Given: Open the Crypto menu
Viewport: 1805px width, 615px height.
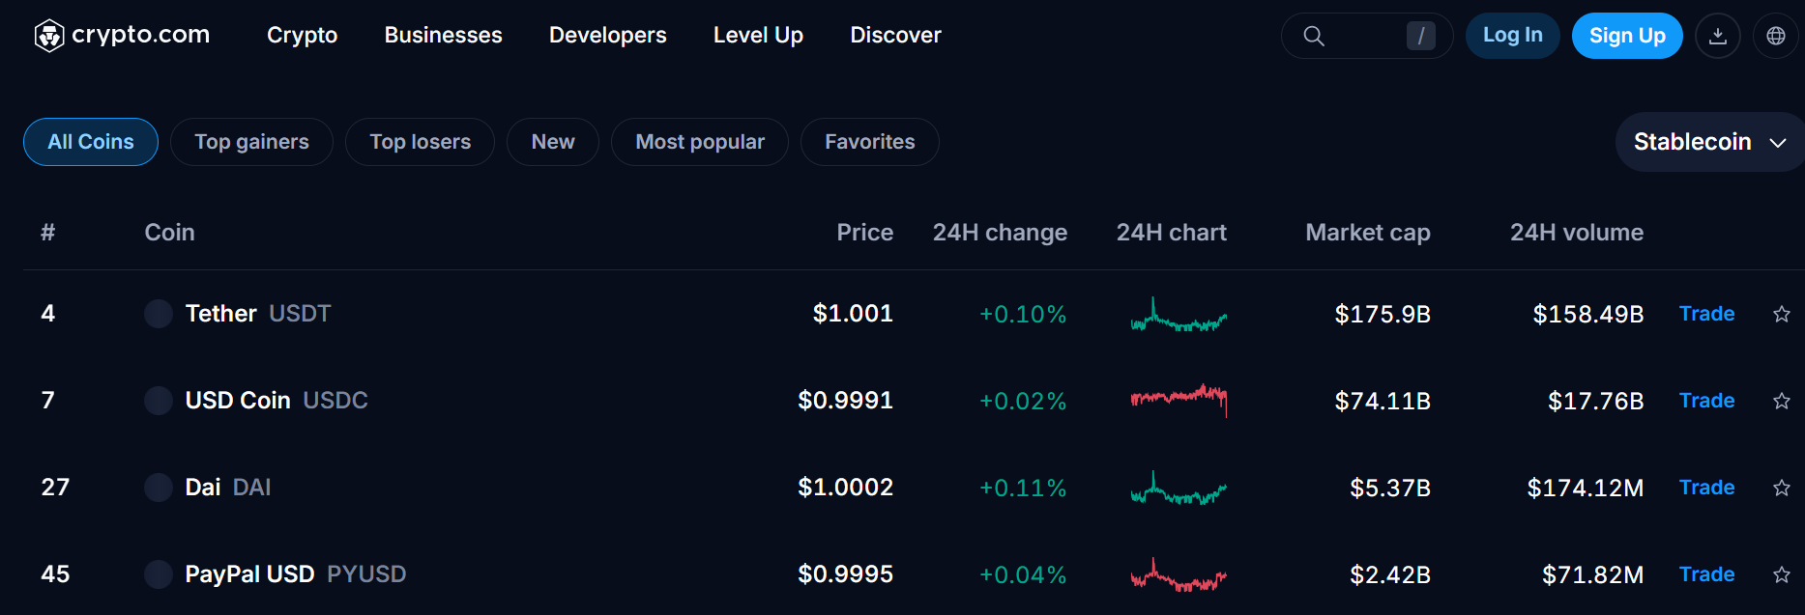Looking at the screenshot, I should pos(303,35).
